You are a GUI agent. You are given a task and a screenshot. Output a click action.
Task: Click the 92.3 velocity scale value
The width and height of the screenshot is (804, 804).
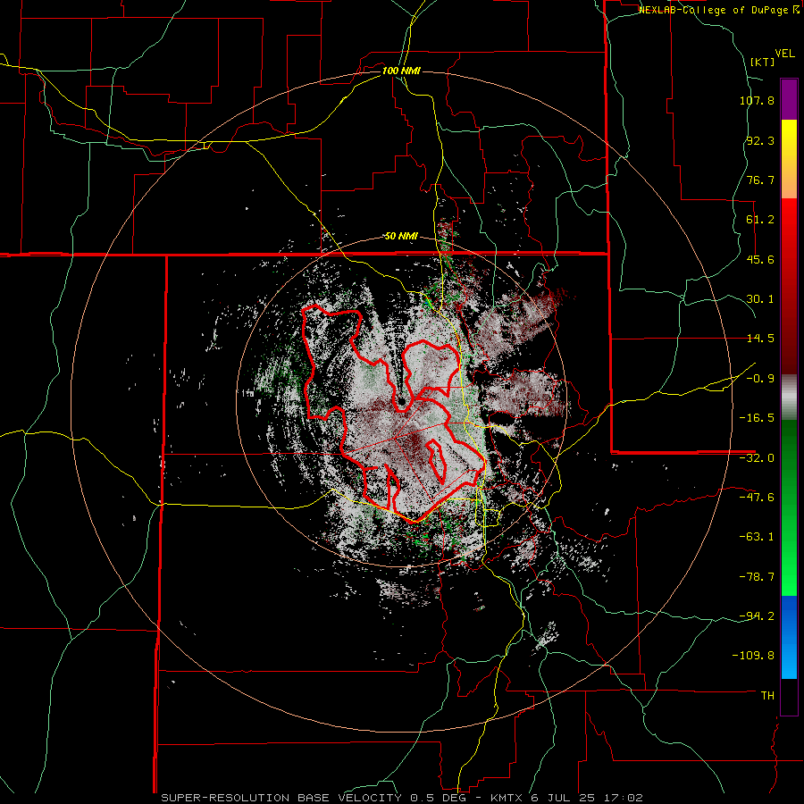click(x=760, y=140)
